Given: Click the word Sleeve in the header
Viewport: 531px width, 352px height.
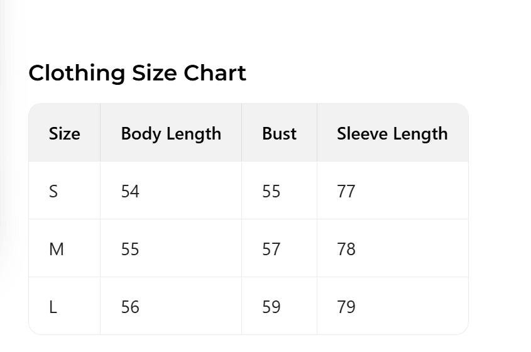Looking at the screenshot, I should coord(362,134).
